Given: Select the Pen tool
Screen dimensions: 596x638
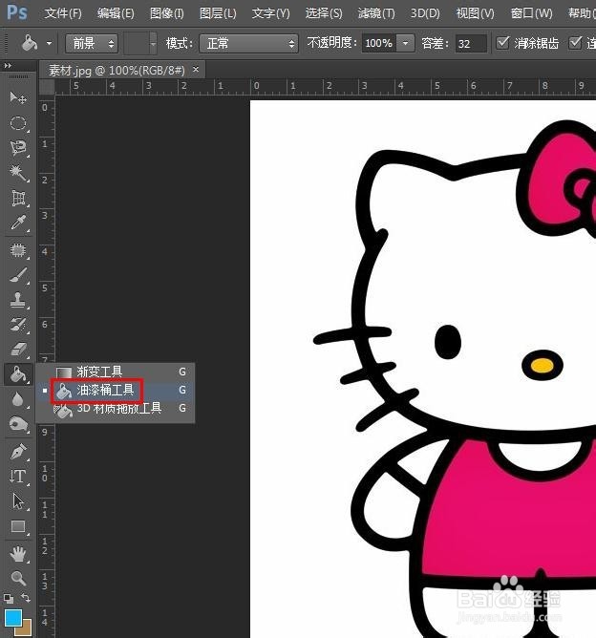Looking at the screenshot, I should [x=18, y=452].
